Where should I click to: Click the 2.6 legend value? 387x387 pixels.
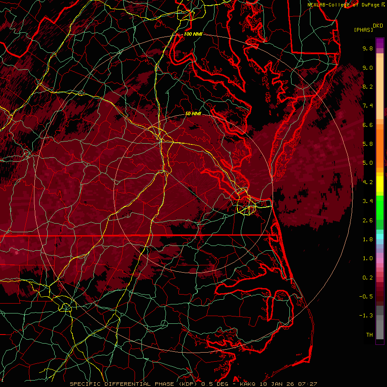[368, 221]
